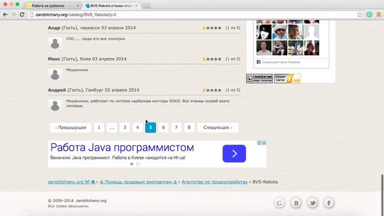The height and width of the screenshot is (216, 384).
Task: Open the Twitter share icon in footer
Action: click(313, 203)
